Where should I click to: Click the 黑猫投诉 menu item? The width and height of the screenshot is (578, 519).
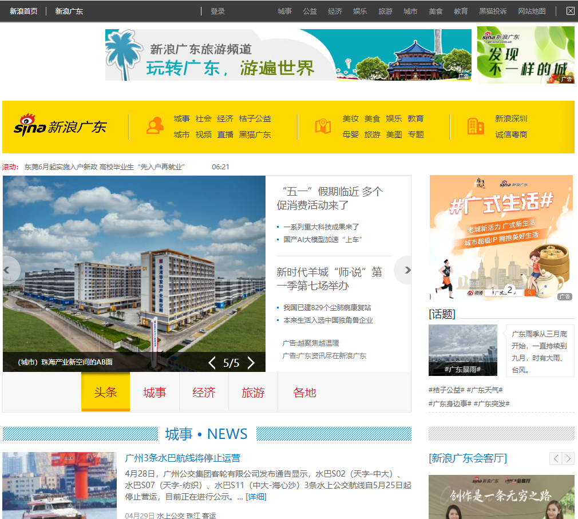pyautogui.click(x=493, y=11)
